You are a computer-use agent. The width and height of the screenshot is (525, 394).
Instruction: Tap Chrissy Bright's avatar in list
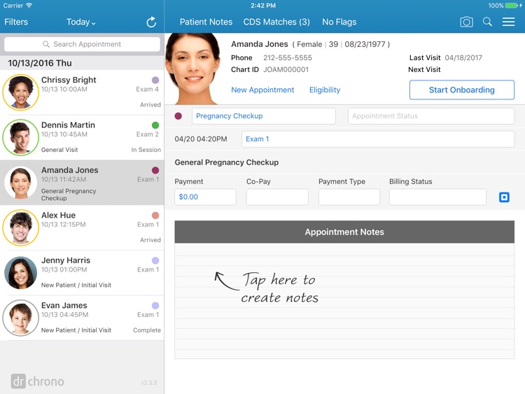20,93
